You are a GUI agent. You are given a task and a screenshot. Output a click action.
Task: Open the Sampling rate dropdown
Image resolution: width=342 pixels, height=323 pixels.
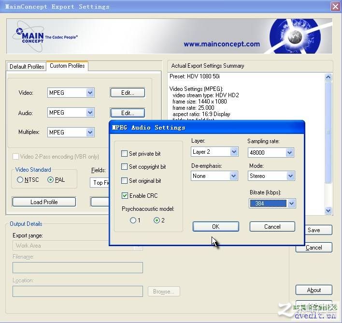[x=289, y=152]
